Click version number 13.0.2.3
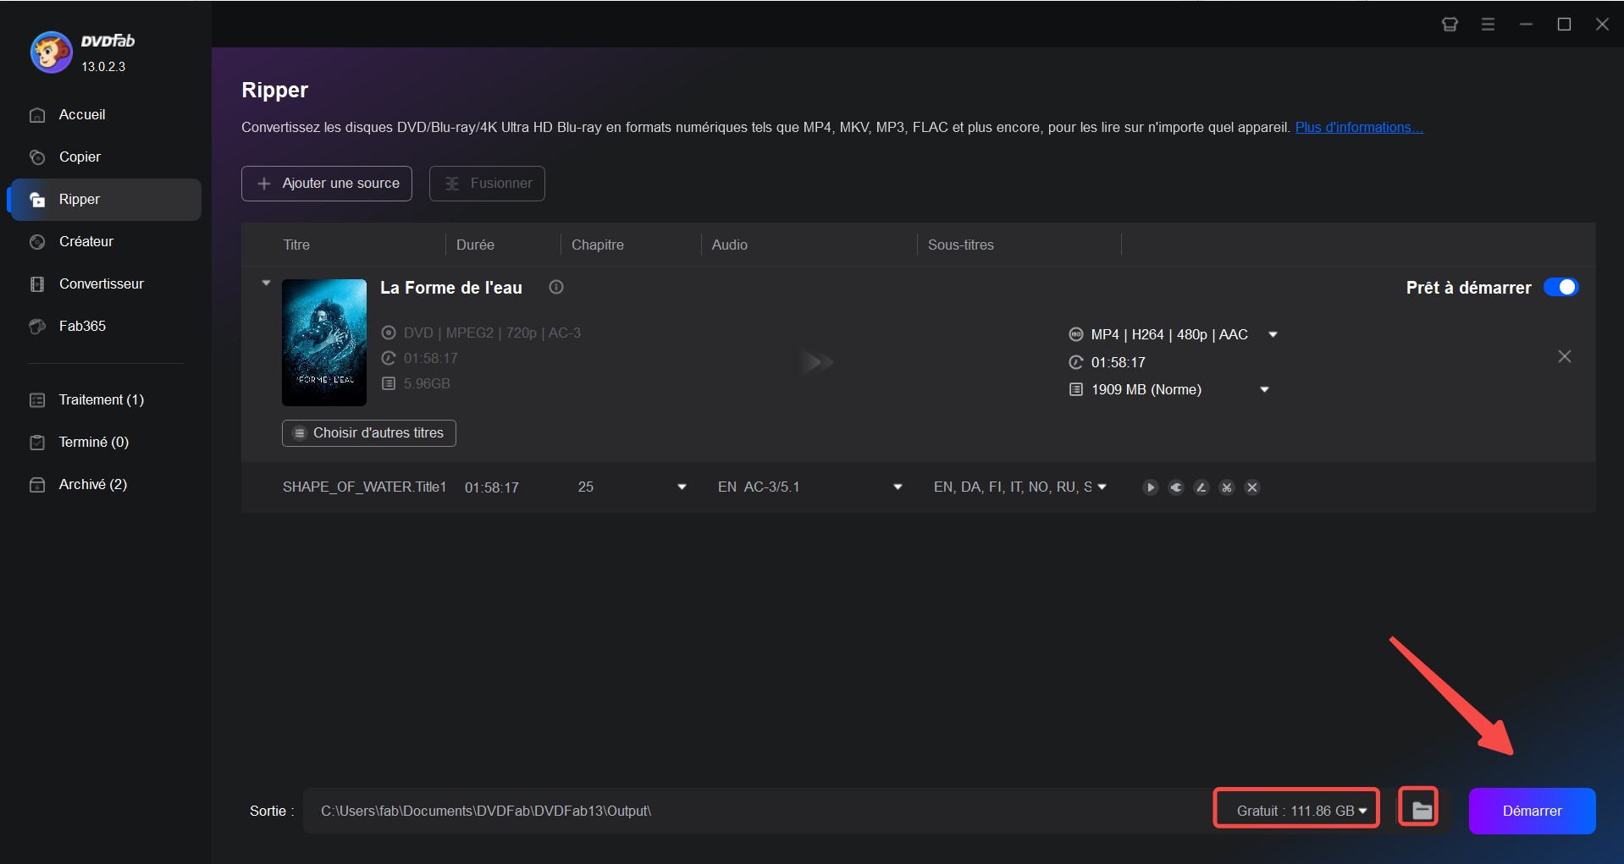 (x=103, y=66)
